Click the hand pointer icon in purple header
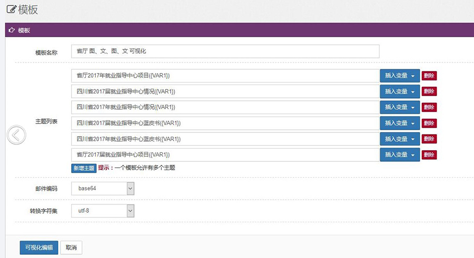This screenshot has width=474, height=258. (11, 30)
